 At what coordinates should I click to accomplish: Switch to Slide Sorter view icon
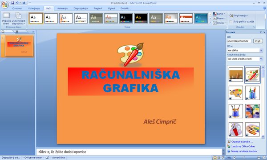pos(219,158)
